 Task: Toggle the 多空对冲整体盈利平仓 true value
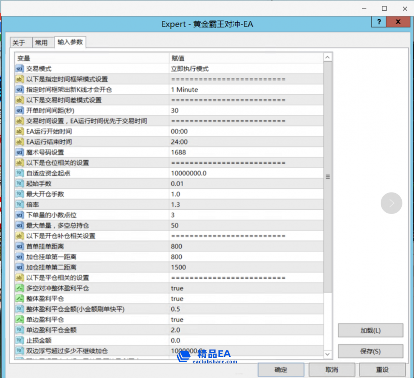(177, 288)
